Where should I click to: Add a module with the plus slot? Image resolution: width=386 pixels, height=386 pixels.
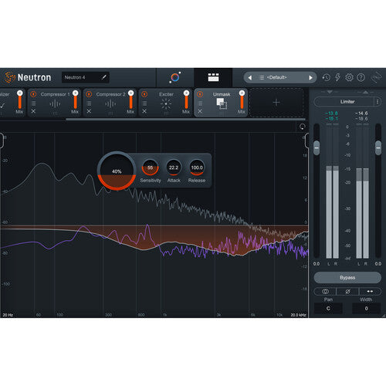point(276,103)
